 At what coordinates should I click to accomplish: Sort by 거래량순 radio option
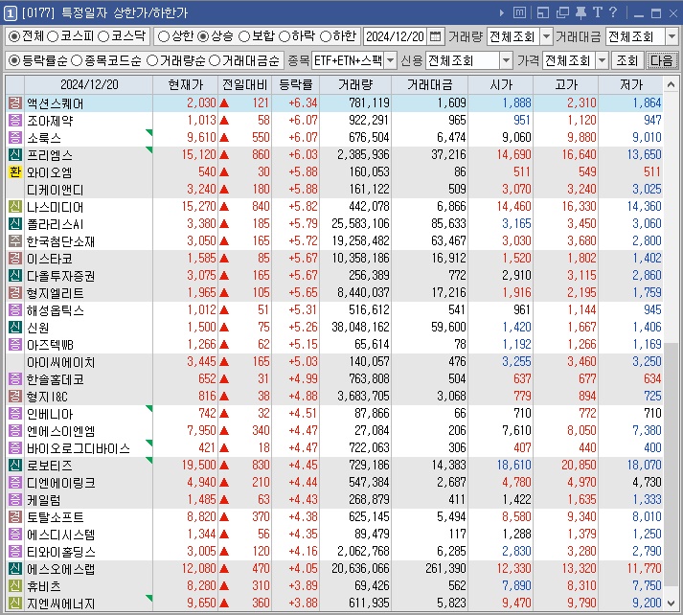coord(152,60)
